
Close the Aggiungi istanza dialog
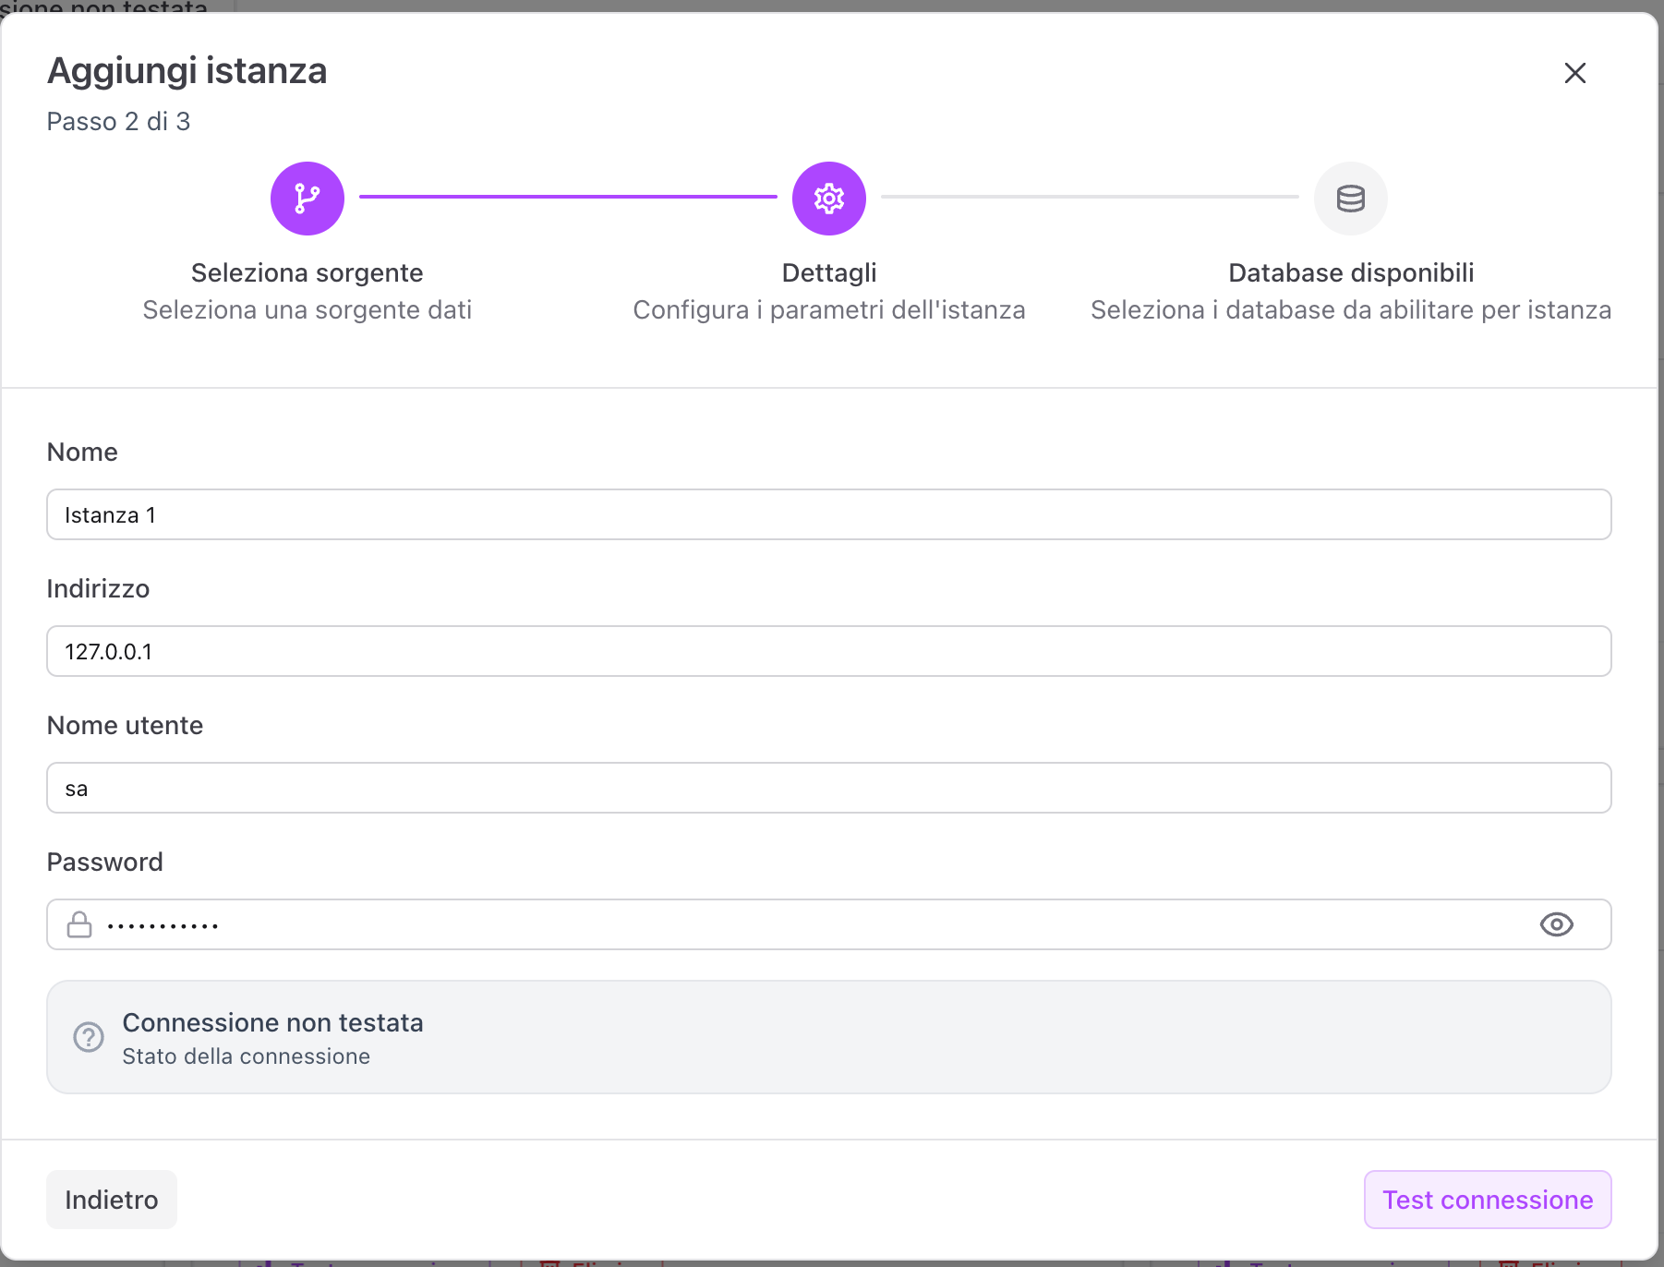1574,73
